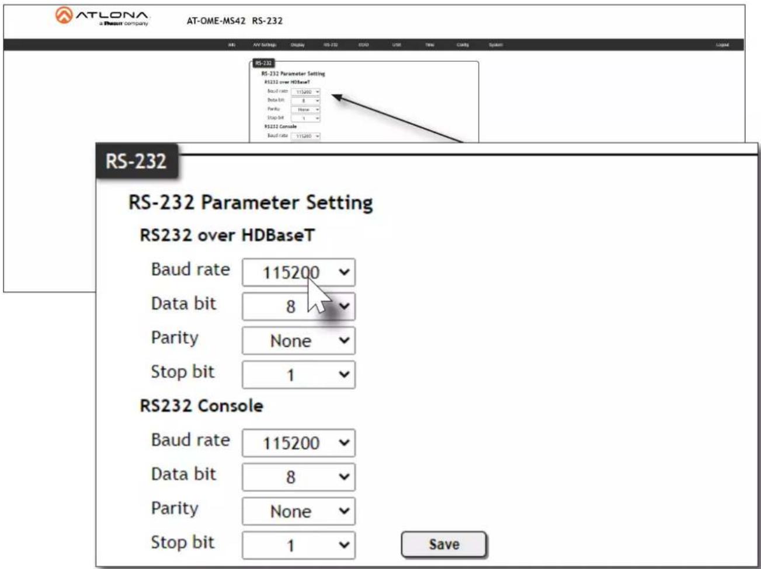
Task: Open the enlarged HDBaseT Baud rate dropdown
Action: 298,273
